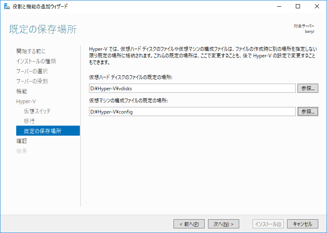The image size is (327, 233).
Task: Edit the D:¥Hyper-V¥vdisks path field
Action: point(192,88)
